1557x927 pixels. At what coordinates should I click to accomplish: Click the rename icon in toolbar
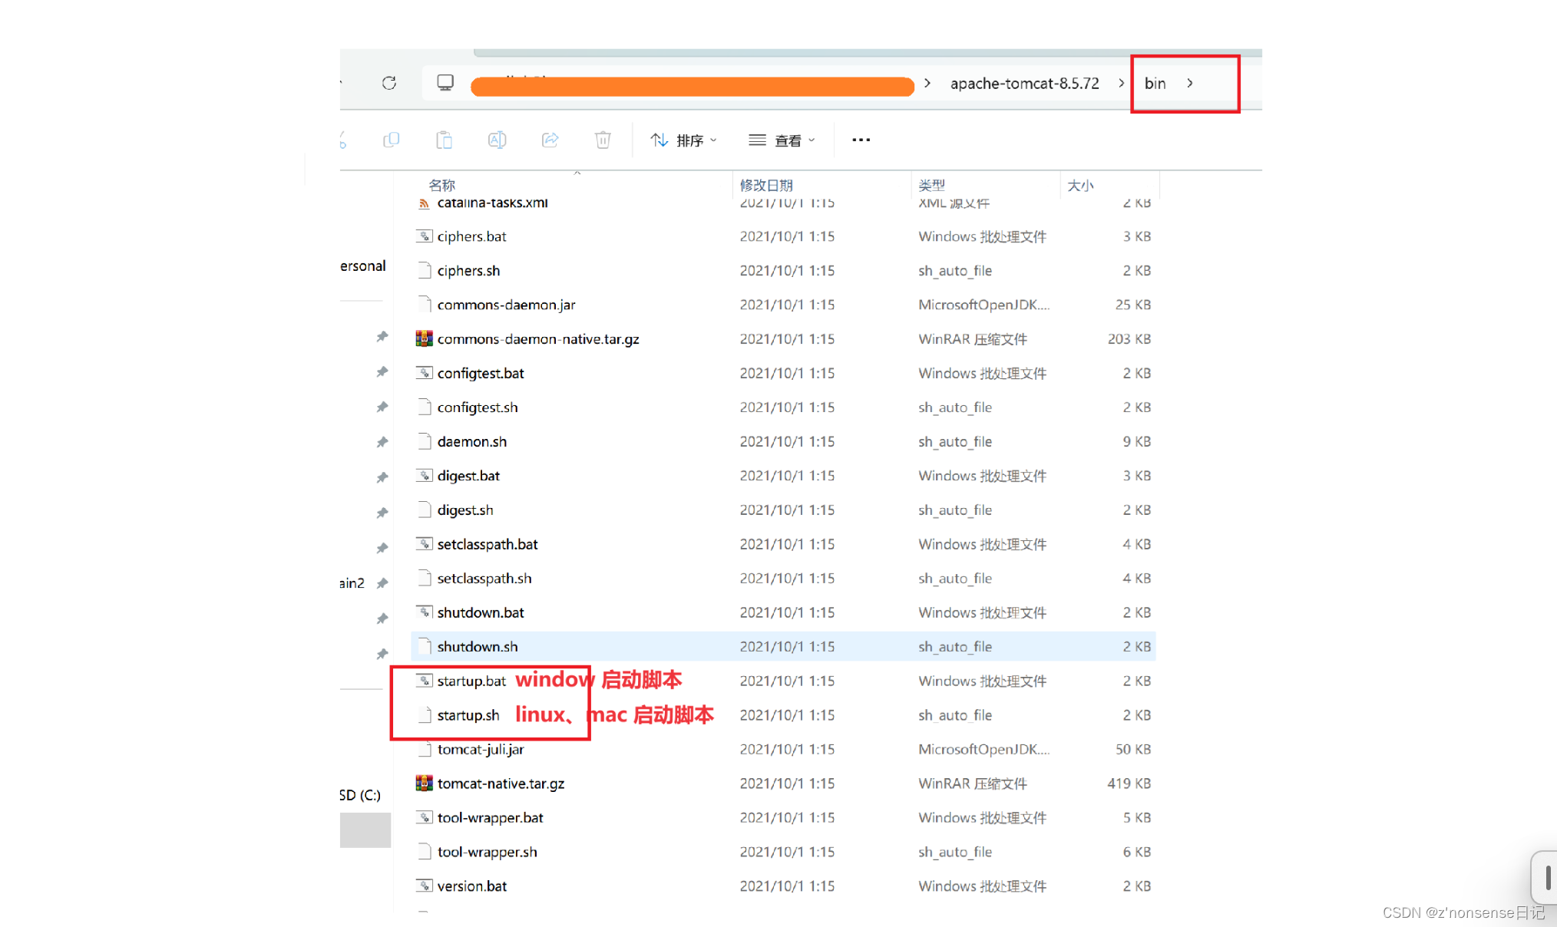pos(497,140)
